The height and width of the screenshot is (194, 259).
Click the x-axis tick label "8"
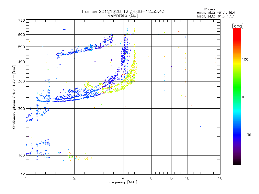pyautogui.click(x=172, y=178)
